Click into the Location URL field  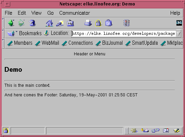[x=123, y=33]
